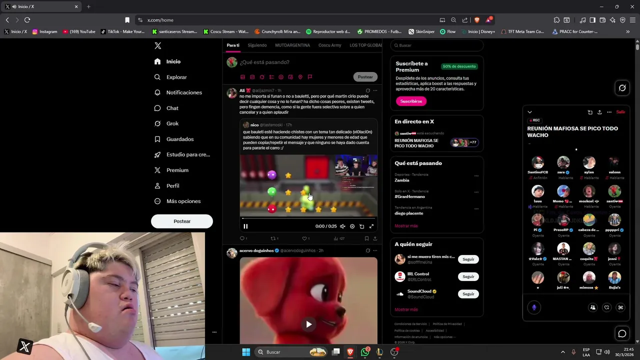Show more bookmarks with the double chevron
Screen dimensions: 640x360
pos(628,31)
